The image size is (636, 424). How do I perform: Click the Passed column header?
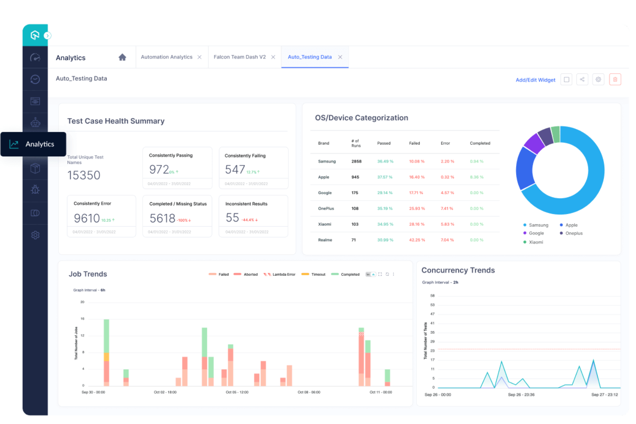coord(384,143)
